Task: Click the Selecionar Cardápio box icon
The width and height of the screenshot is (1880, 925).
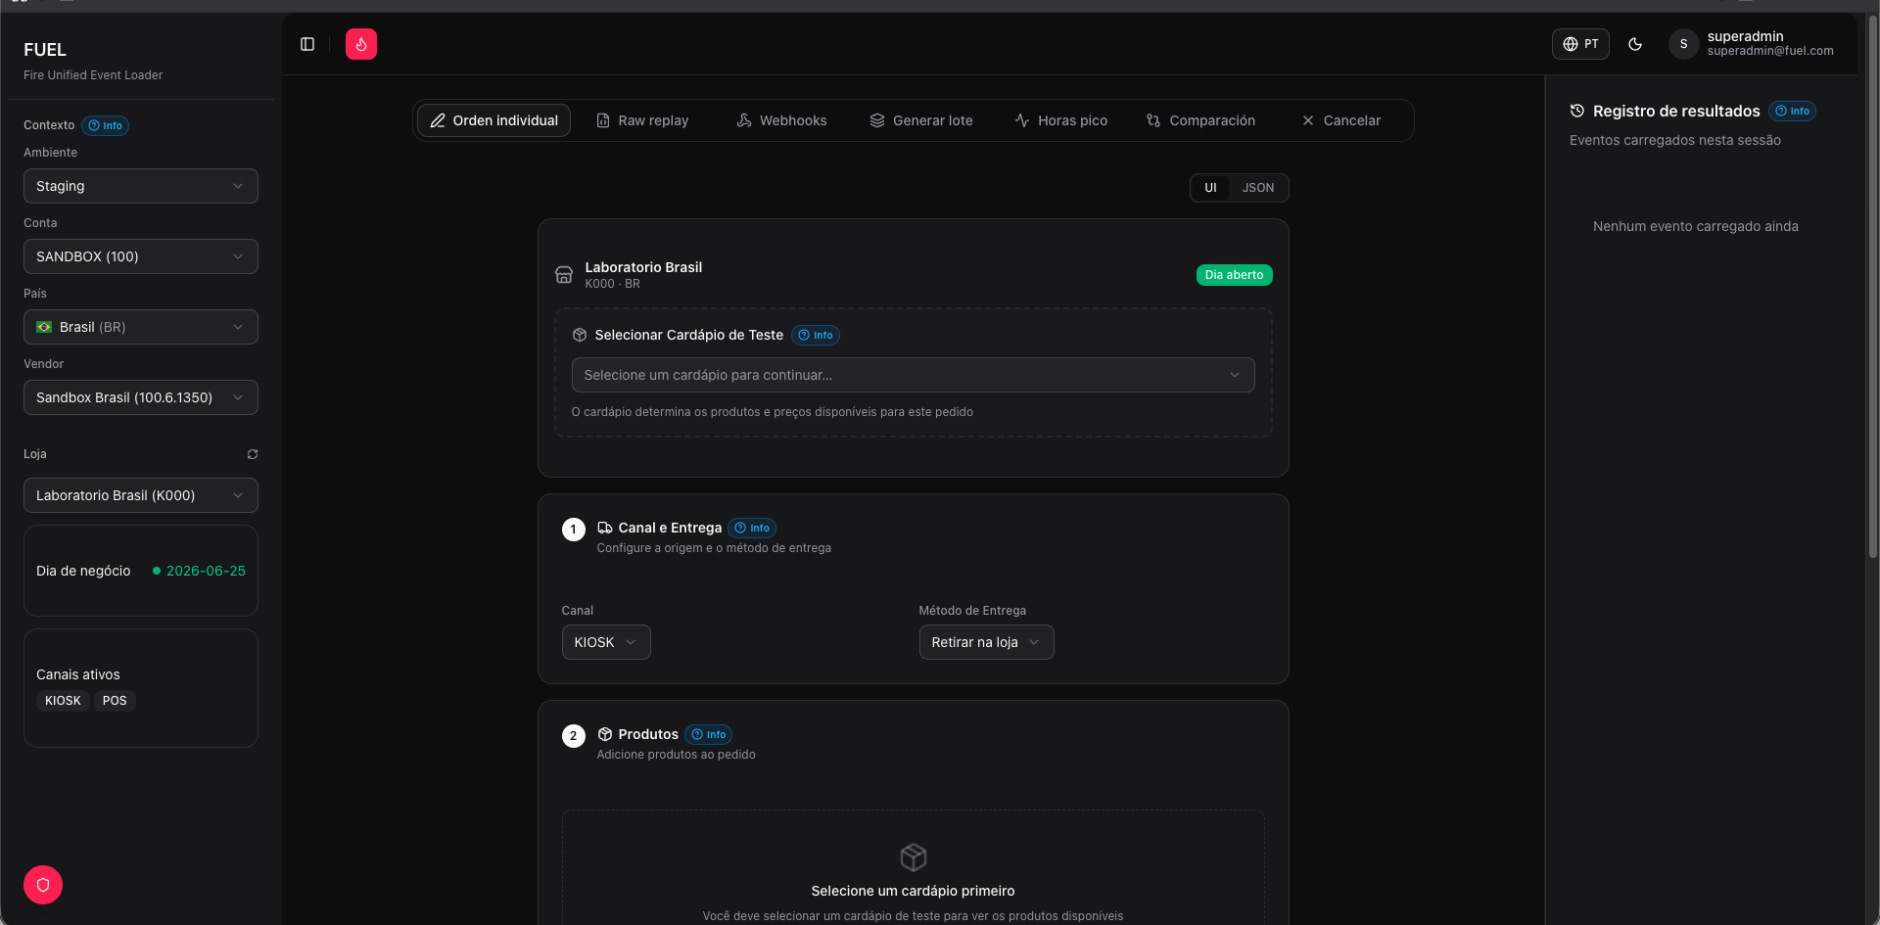Action: (x=580, y=335)
